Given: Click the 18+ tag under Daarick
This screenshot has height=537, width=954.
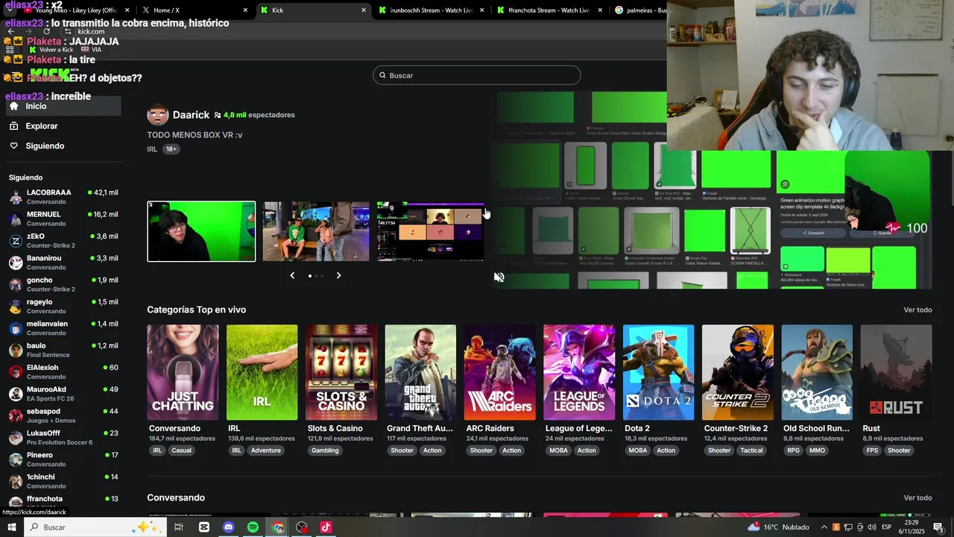Looking at the screenshot, I should pos(171,149).
